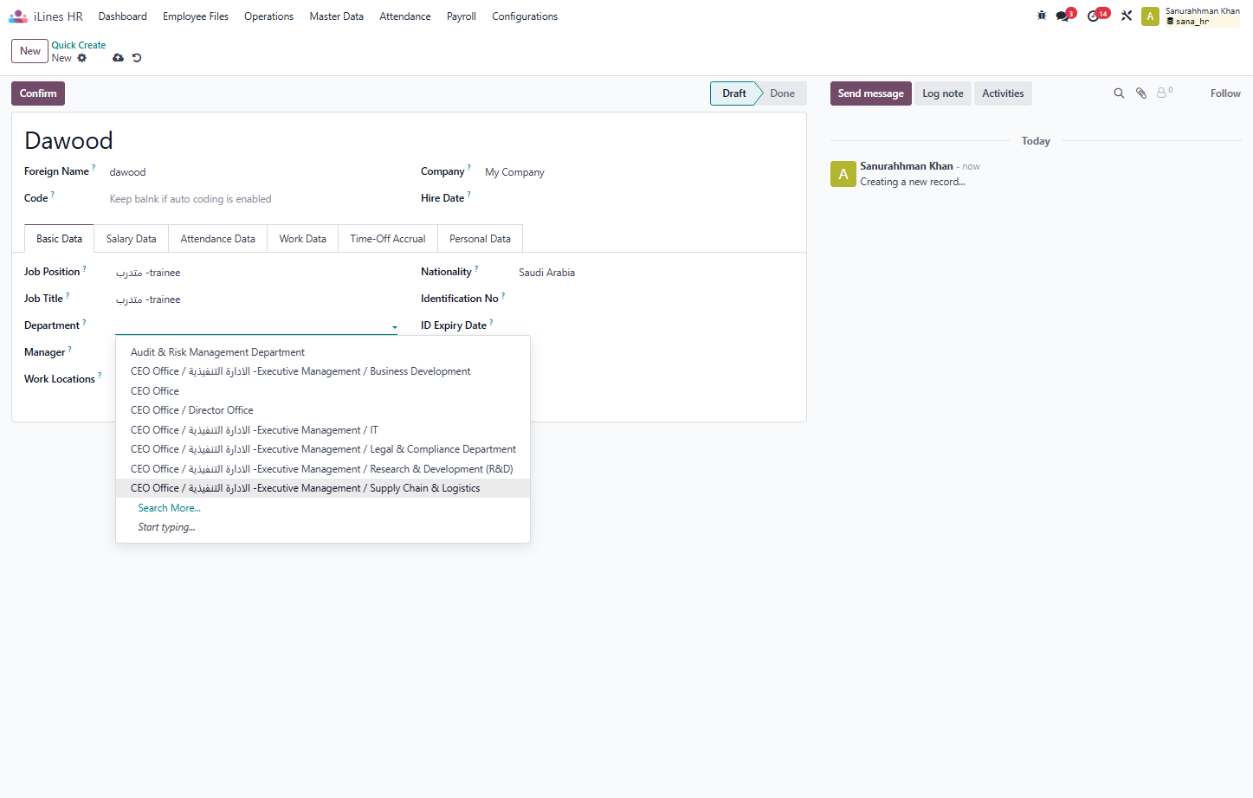Select the Business Development department option
Image resolution: width=1253 pixels, height=798 pixels.
click(323, 371)
